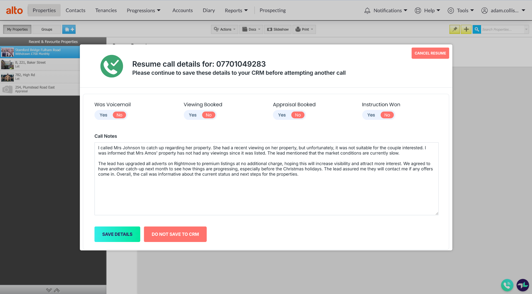Set Appraisal Booked to Yes

tap(282, 115)
